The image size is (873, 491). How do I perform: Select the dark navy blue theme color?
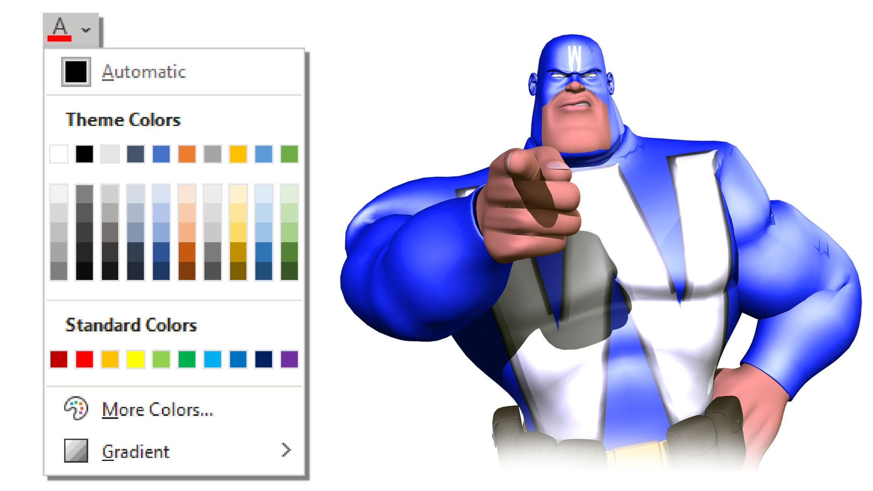coord(135,154)
